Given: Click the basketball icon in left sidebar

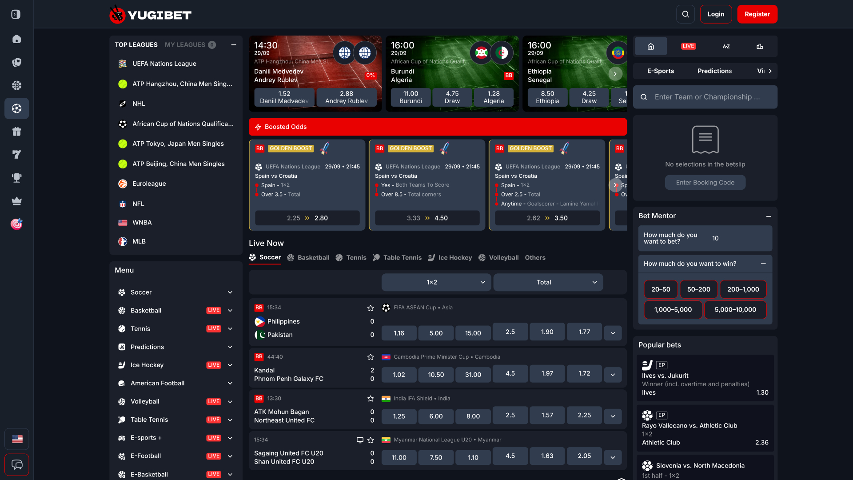Looking at the screenshot, I should [16, 85].
